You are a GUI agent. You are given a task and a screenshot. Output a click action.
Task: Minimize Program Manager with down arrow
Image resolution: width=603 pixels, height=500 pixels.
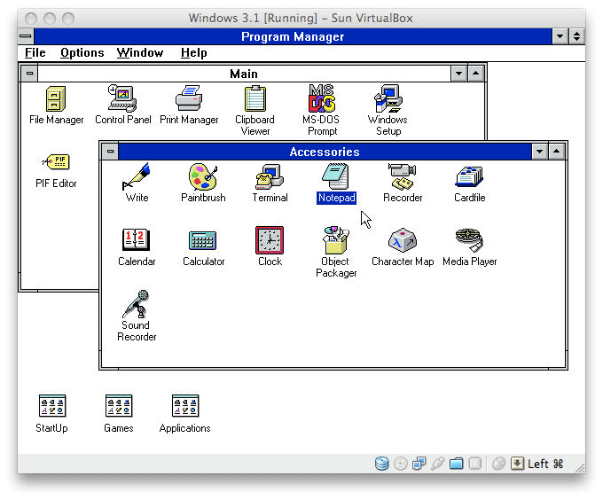coord(560,36)
